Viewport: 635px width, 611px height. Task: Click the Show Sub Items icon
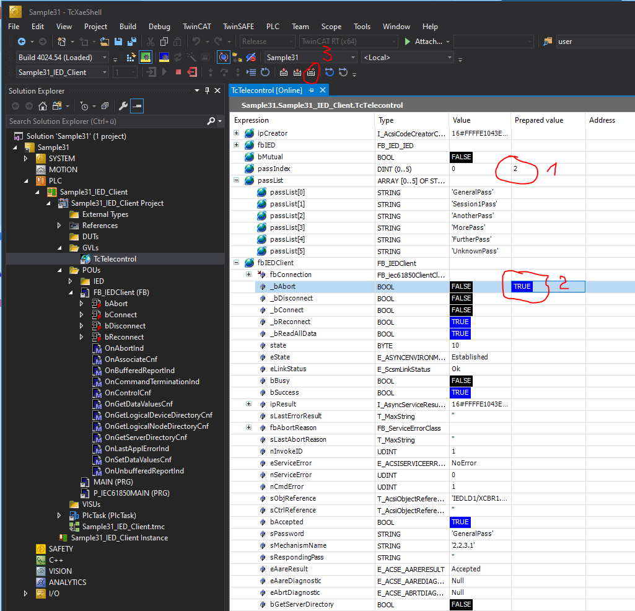coord(237,58)
